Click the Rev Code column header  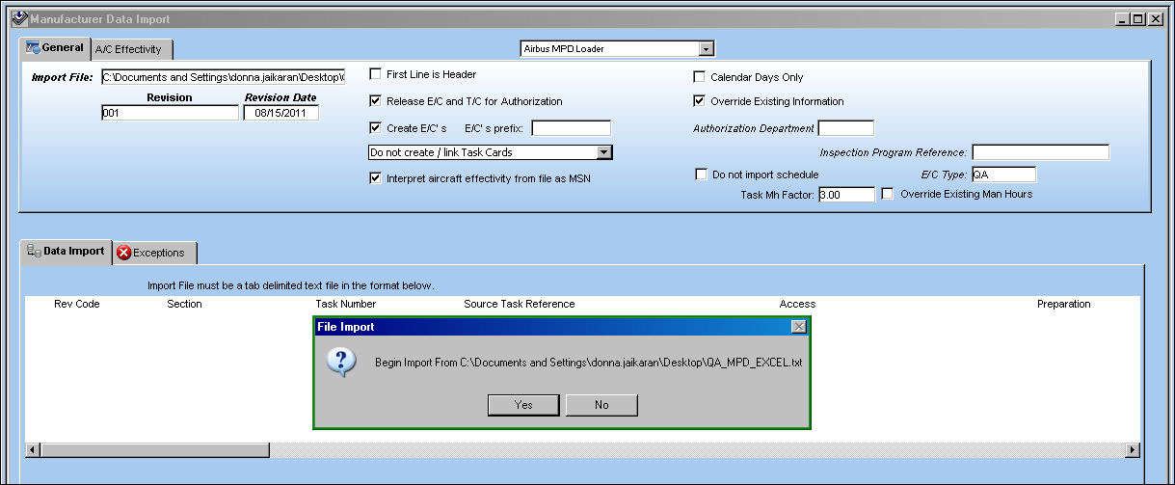(77, 304)
